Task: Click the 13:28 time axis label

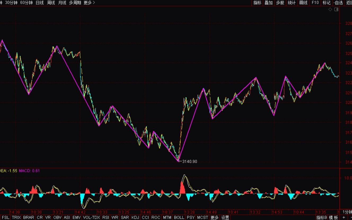Action: (x=190, y=212)
